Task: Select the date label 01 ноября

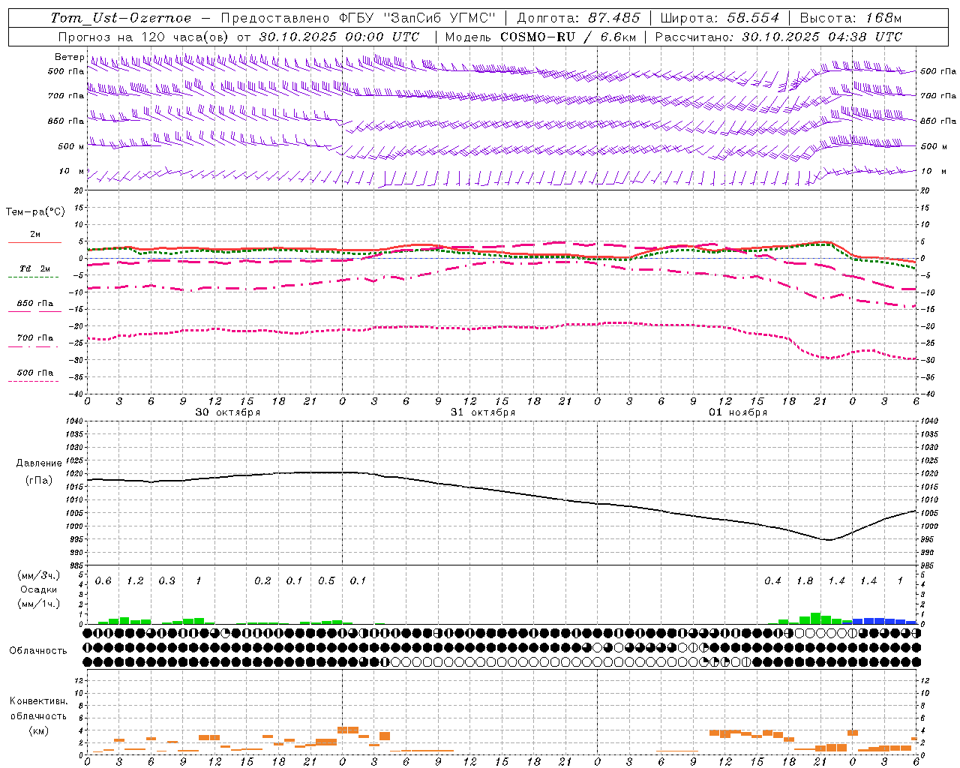Action: tap(738, 412)
